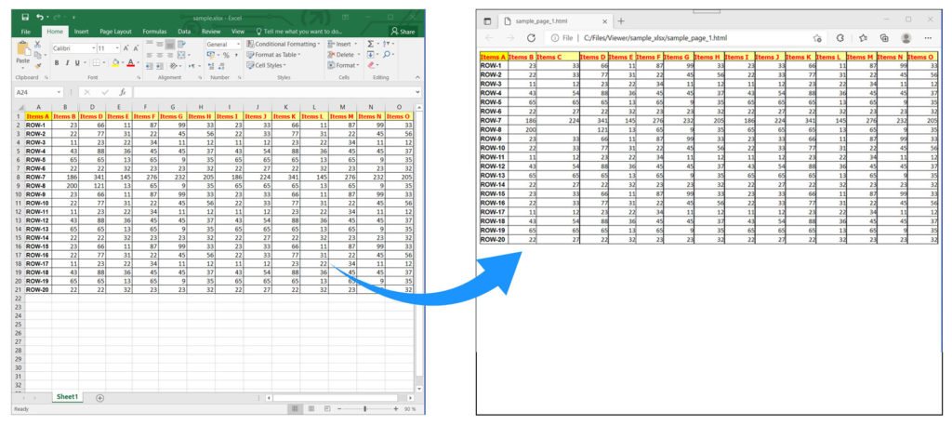Image resolution: width=952 pixels, height=425 pixels.
Task: Add page to favorites with star icon
Action: pyautogui.click(x=816, y=38)
